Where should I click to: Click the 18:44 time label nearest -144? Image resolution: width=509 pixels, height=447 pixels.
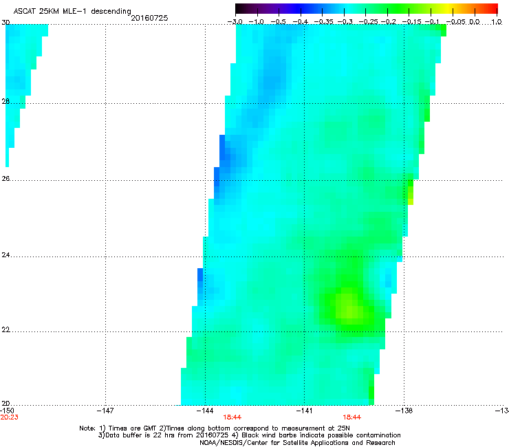(232, 417)
